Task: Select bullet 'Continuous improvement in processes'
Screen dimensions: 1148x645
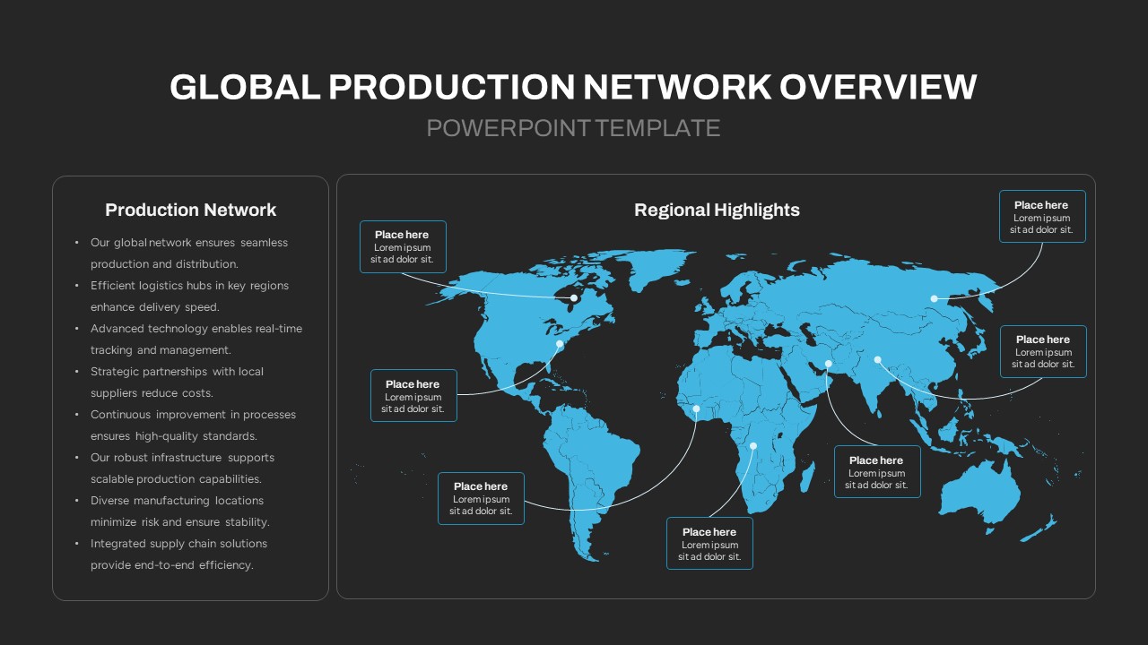Action: [193, 415]
